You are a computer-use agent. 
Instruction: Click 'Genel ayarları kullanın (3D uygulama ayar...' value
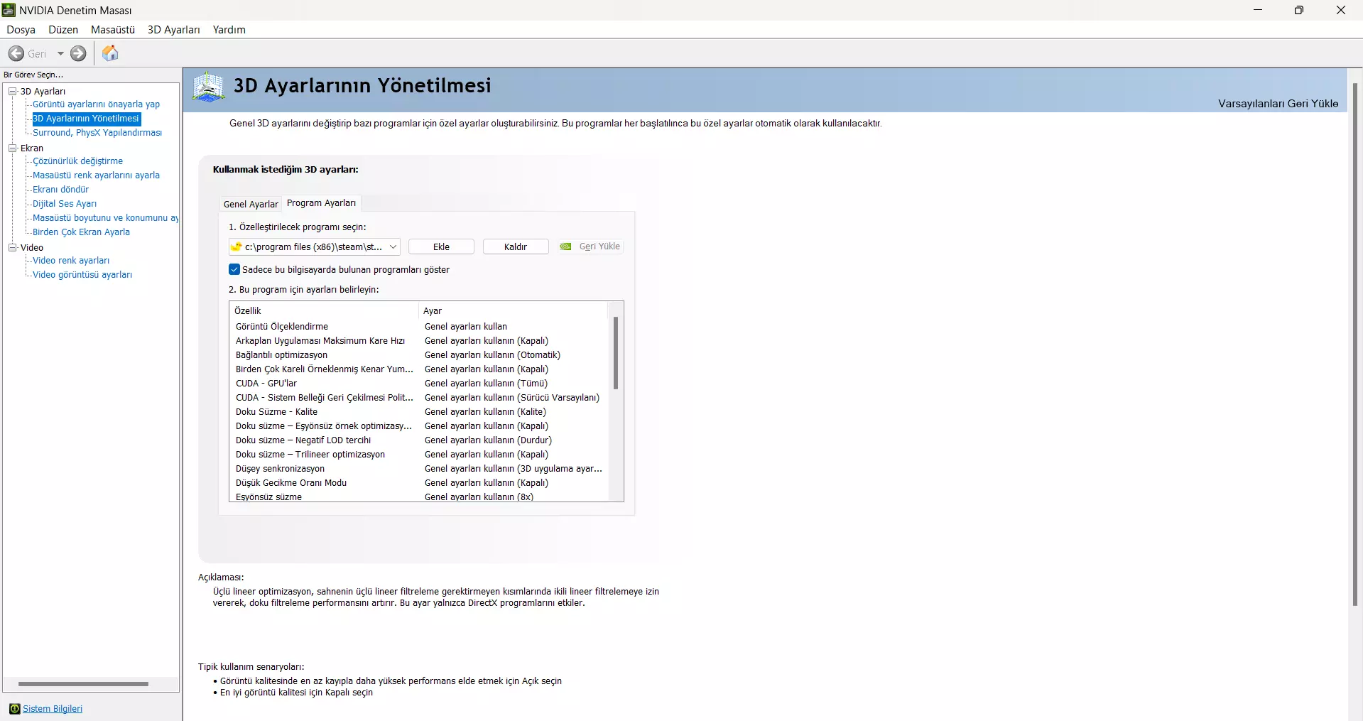click(x=514, y=469)
